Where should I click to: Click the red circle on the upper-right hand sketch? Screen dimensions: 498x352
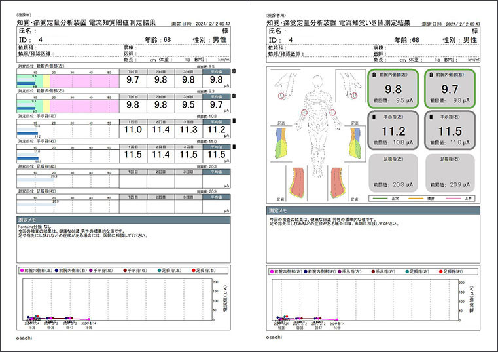point(354,95)
